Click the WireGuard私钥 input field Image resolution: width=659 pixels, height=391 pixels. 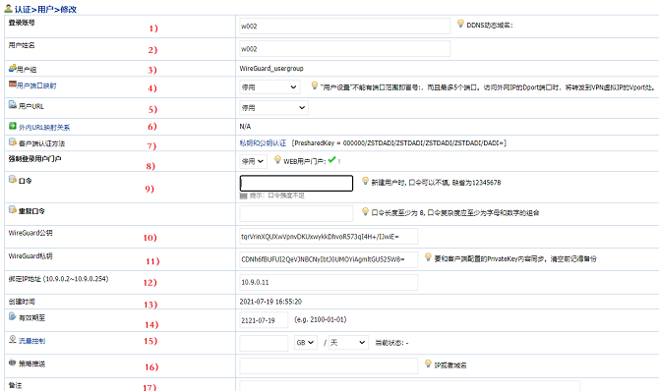[329, 259]
